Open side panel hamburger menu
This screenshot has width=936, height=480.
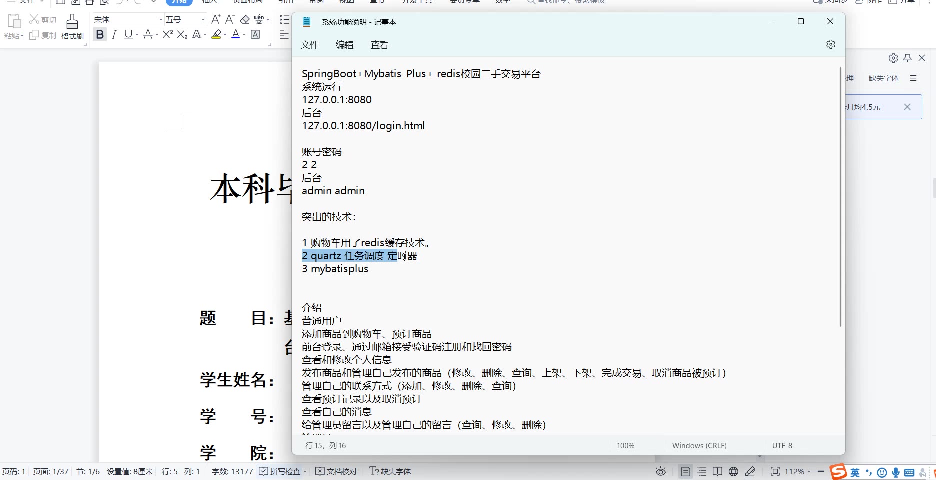coord(913,78)
